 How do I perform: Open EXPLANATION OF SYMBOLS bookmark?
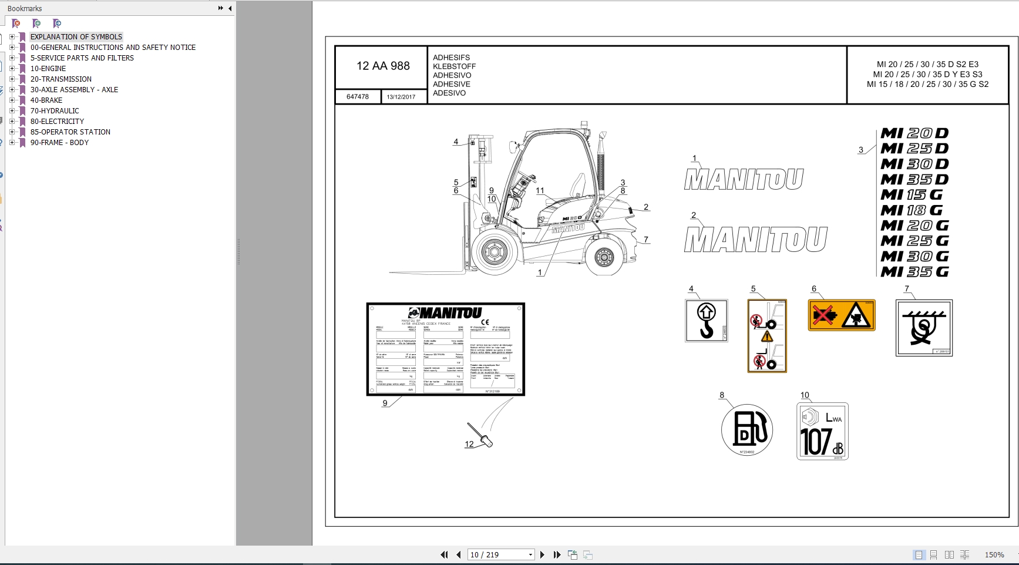[76, 36]
